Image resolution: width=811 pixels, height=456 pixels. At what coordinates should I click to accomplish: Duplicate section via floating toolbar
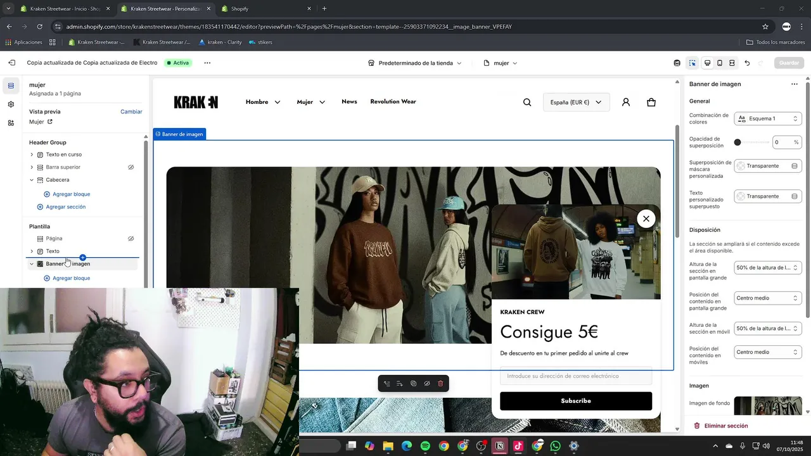click(413, 384)
